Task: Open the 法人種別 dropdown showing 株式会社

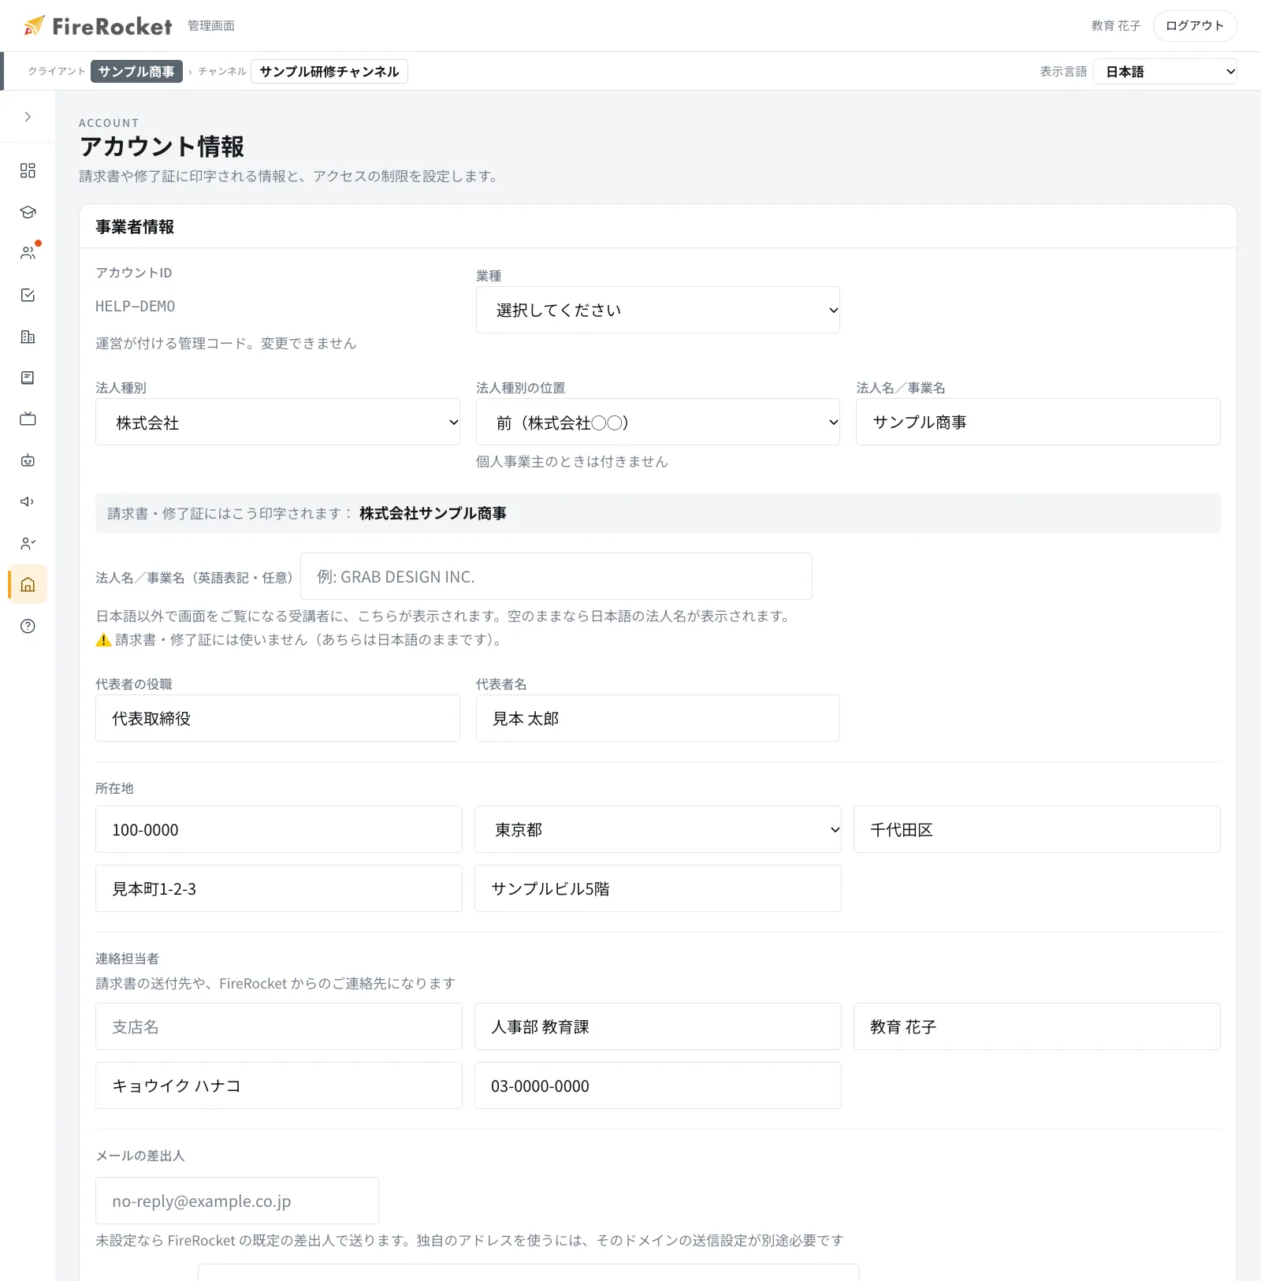Action: (277, 422)
